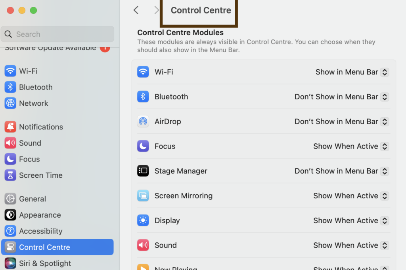The width and height of the screenshot is (406, 270).
Task: Click the Wi-Fi icon in sidebar
Action: pyautogui.click(x=10, y=71)
